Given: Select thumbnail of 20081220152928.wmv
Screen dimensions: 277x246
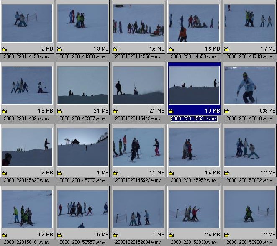Looking at the screenshot, I should click(250, 209).
